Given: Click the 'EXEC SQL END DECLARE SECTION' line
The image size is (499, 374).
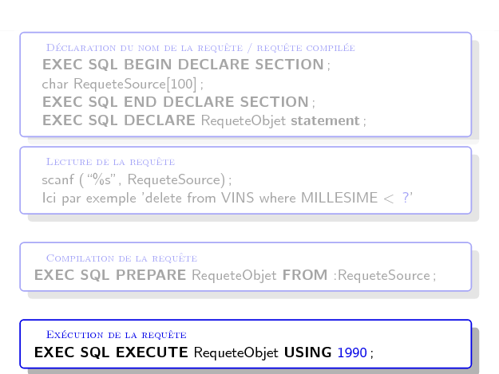Looking at the screenshot, I should [x=176, y=102].
